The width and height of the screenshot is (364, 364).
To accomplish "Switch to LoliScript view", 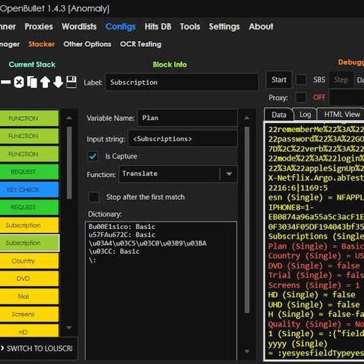I will [37, 348].
